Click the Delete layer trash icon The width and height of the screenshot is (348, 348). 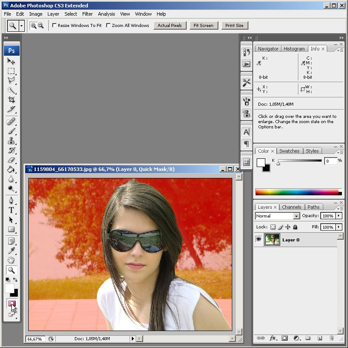pos(331,338)
